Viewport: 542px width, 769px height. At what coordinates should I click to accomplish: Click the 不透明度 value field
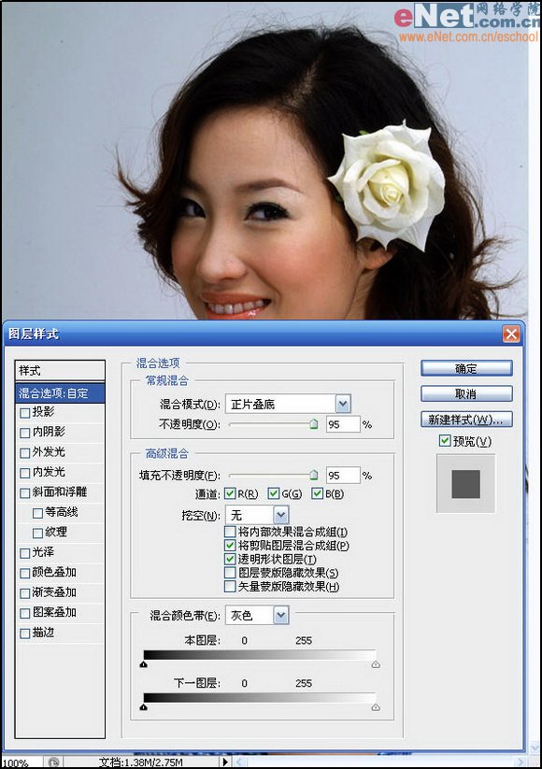pos(343,424)
